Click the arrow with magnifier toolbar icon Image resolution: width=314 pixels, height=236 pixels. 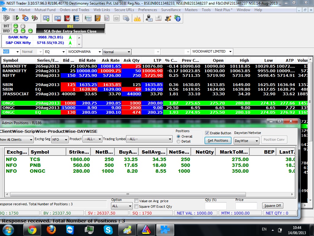click(34, 18)
